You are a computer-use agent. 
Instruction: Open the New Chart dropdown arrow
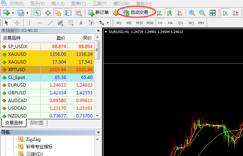(x=13, y=13)
